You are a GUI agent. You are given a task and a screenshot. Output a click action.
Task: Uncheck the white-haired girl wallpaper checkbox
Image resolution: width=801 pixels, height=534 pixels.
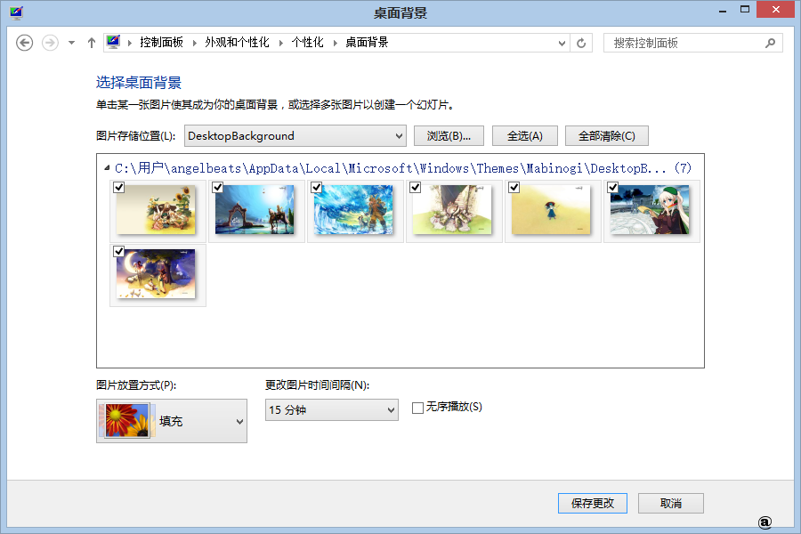pos(613,187)
